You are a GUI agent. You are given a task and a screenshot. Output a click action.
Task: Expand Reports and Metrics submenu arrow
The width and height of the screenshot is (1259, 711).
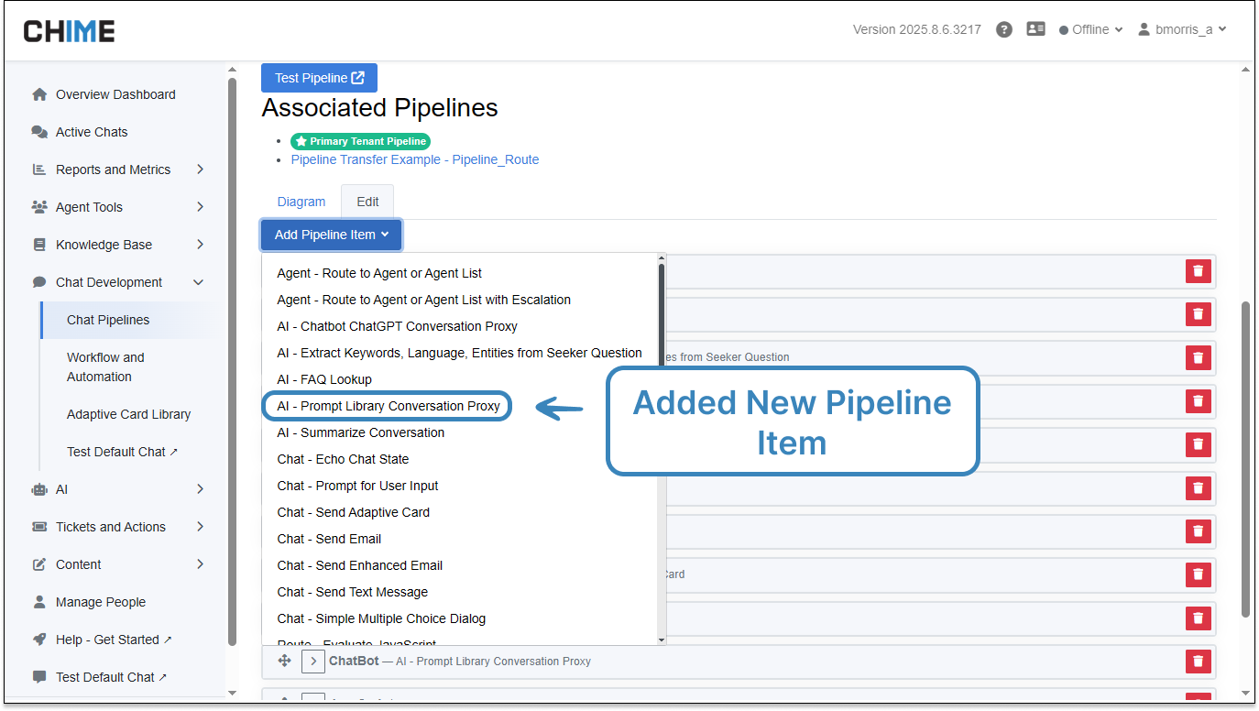pyautogui.click(x=200, y=170)
